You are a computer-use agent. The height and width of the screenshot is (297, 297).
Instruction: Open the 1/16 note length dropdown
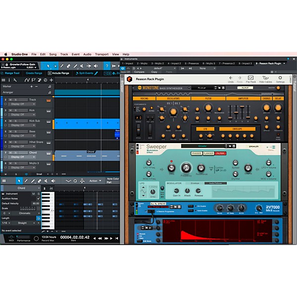pos(6,223)
